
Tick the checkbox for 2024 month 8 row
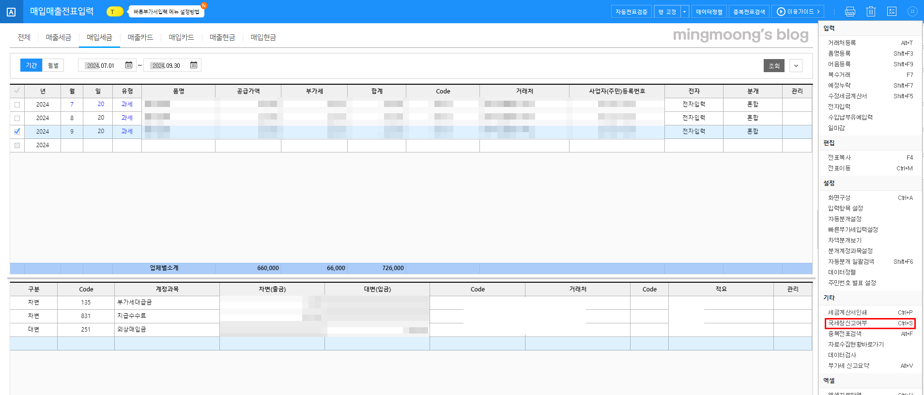(17, 118)
